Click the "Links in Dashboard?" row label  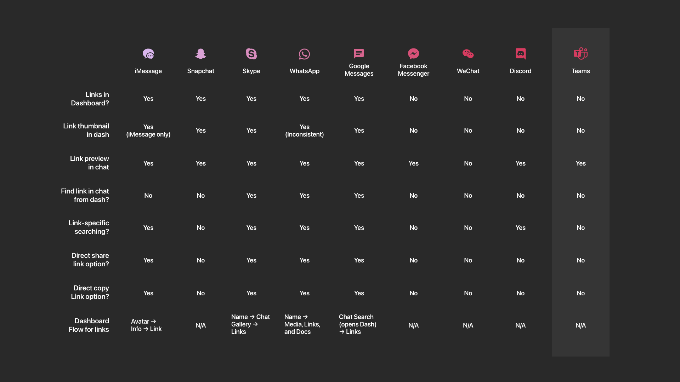pyautogui.click(x=90, y=99)
